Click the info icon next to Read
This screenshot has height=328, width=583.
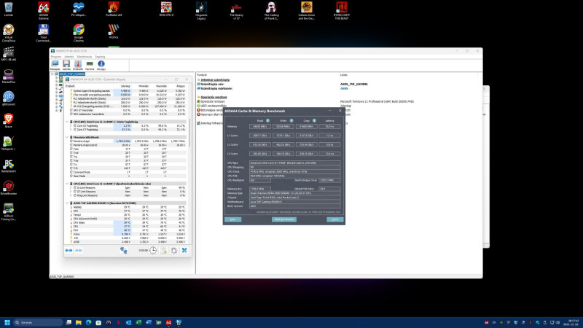point(267,120)
